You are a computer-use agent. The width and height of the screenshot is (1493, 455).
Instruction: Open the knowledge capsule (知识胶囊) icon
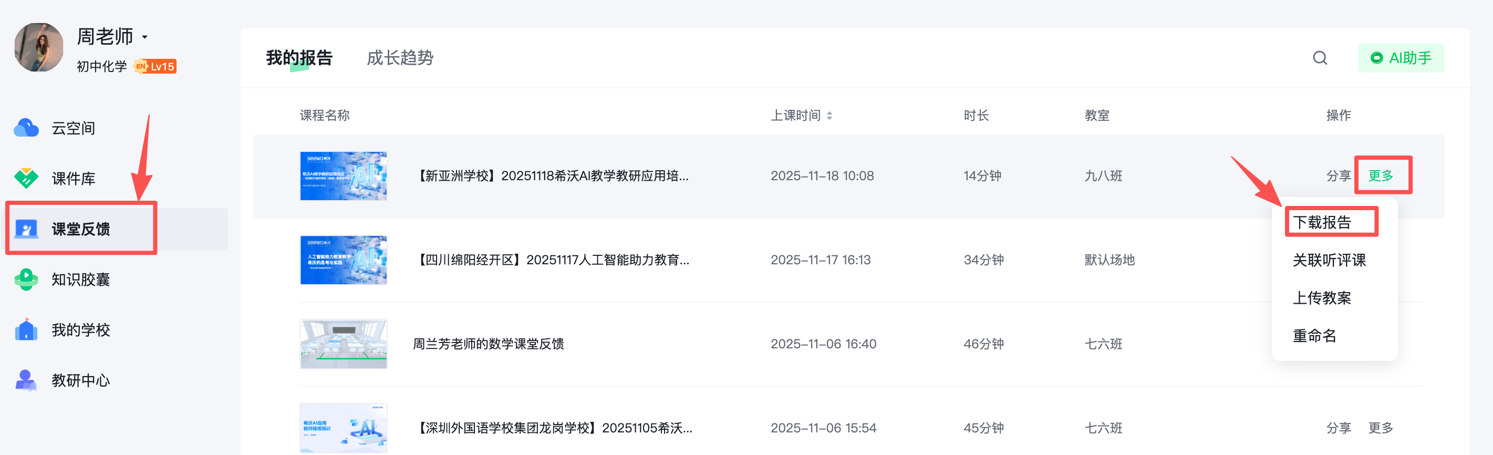26,280
